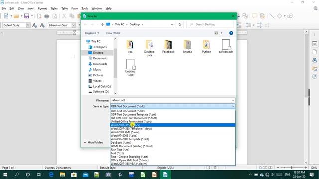
Task: Select Word 97-2003 (*.doc) file type
Action: pos(173,136)
